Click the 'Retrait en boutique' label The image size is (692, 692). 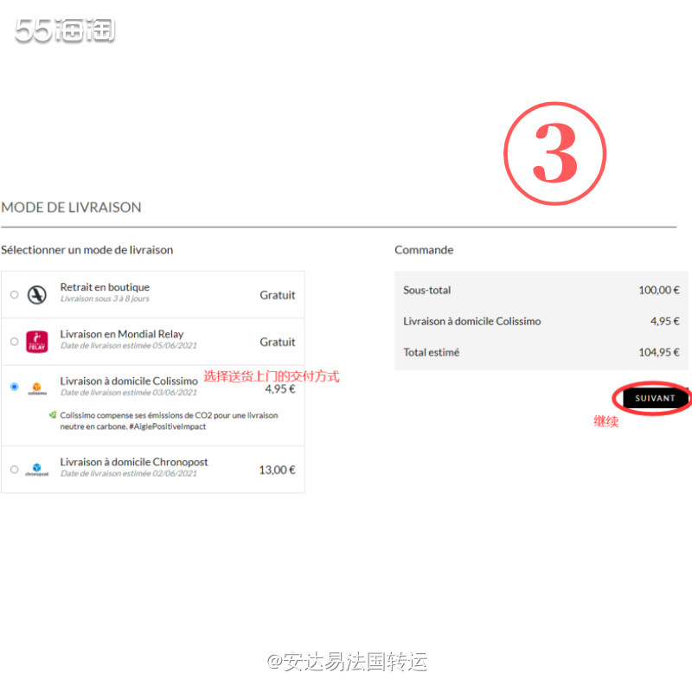tap(105, 287)
